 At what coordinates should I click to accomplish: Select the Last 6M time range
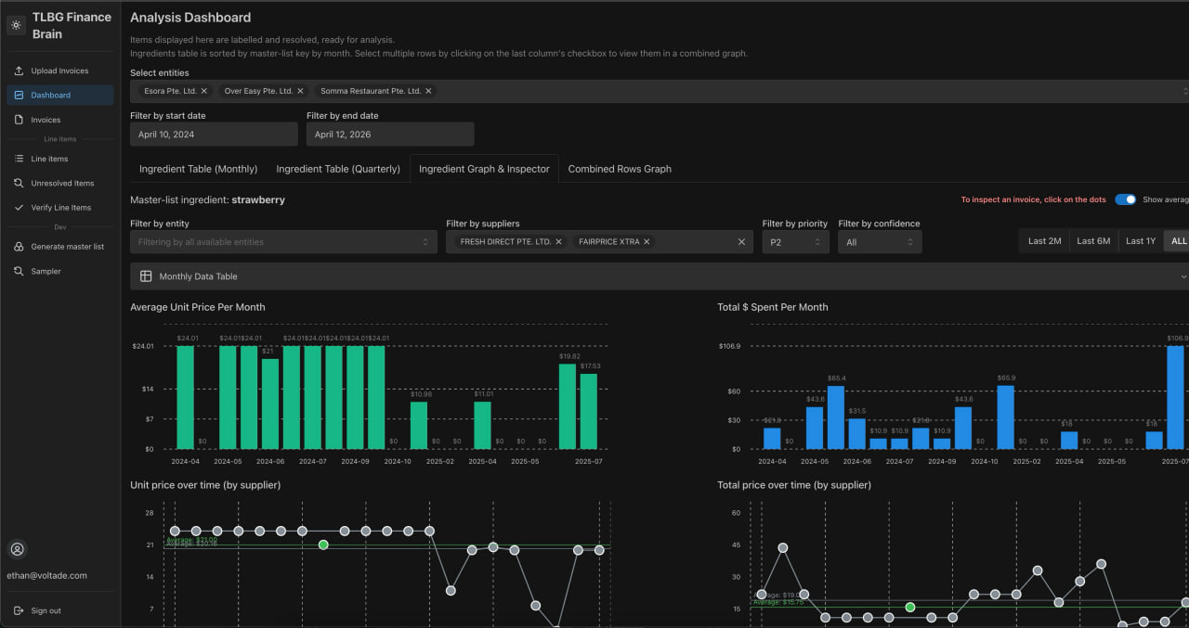coord(1093,240)
